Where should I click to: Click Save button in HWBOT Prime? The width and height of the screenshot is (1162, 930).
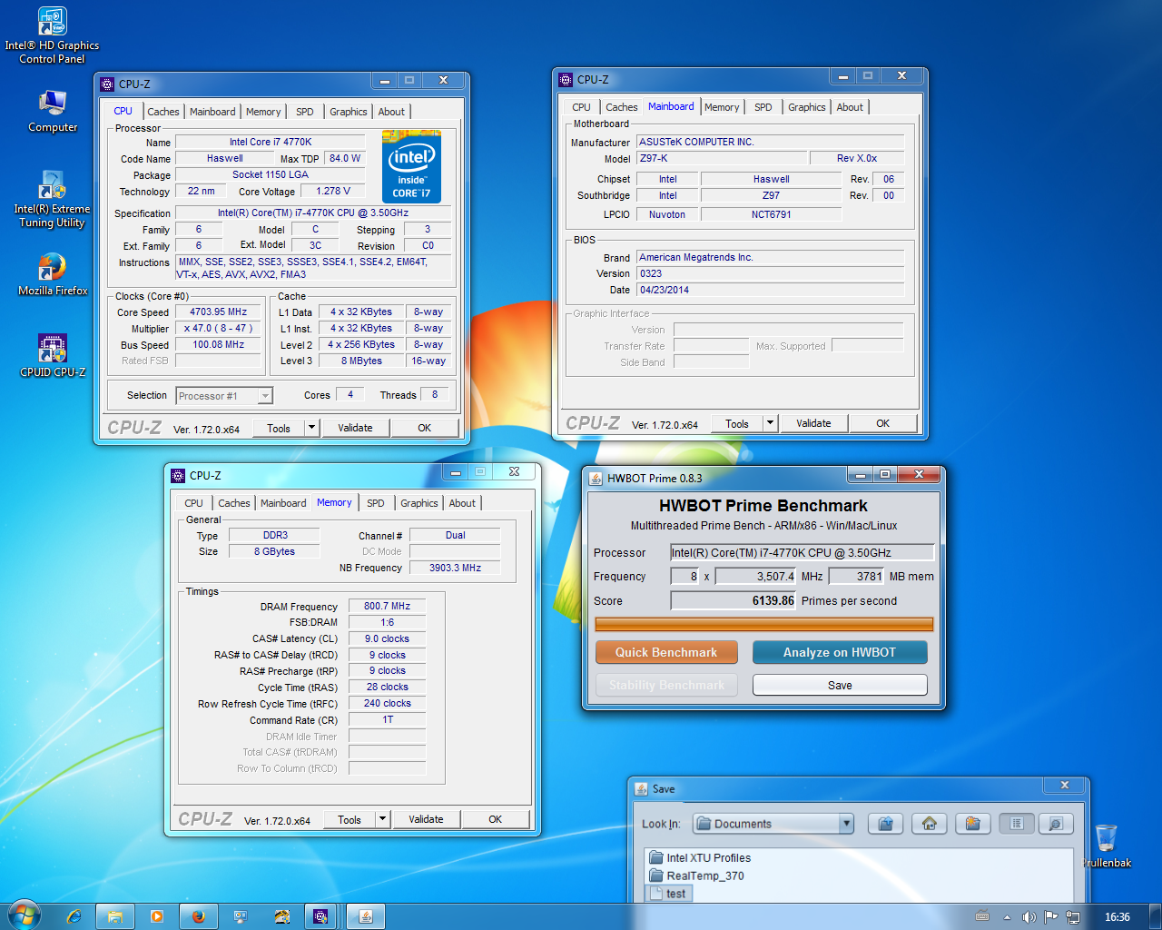click(x=840, y=685)
